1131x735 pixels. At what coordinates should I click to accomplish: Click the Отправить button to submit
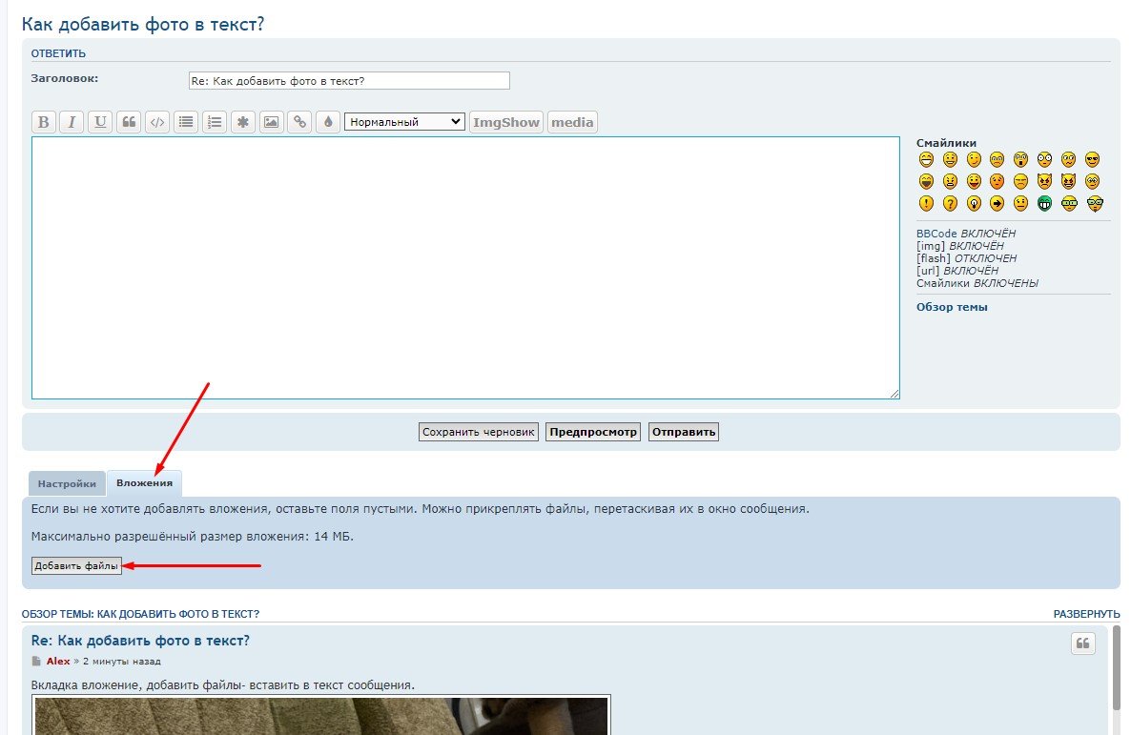683,432
